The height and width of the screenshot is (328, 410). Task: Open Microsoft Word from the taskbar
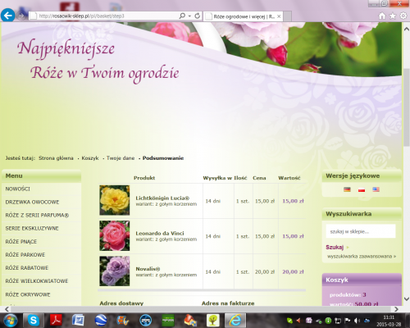pos(78,320)
